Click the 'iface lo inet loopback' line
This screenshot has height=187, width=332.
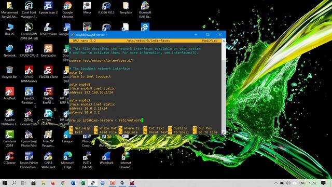tap(90, 76)
